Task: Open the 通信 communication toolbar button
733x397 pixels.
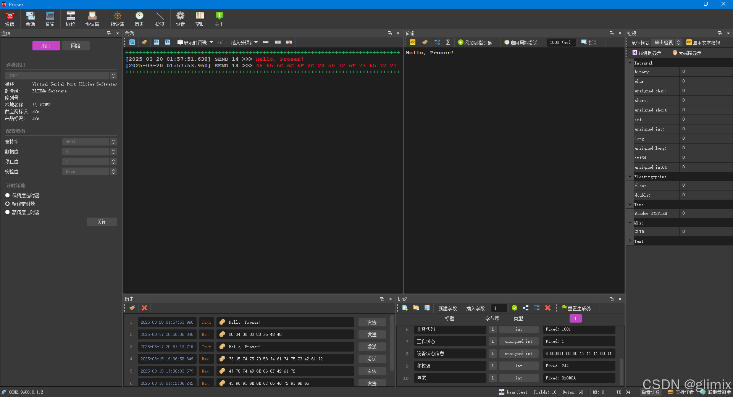Action: pos(10,19)
